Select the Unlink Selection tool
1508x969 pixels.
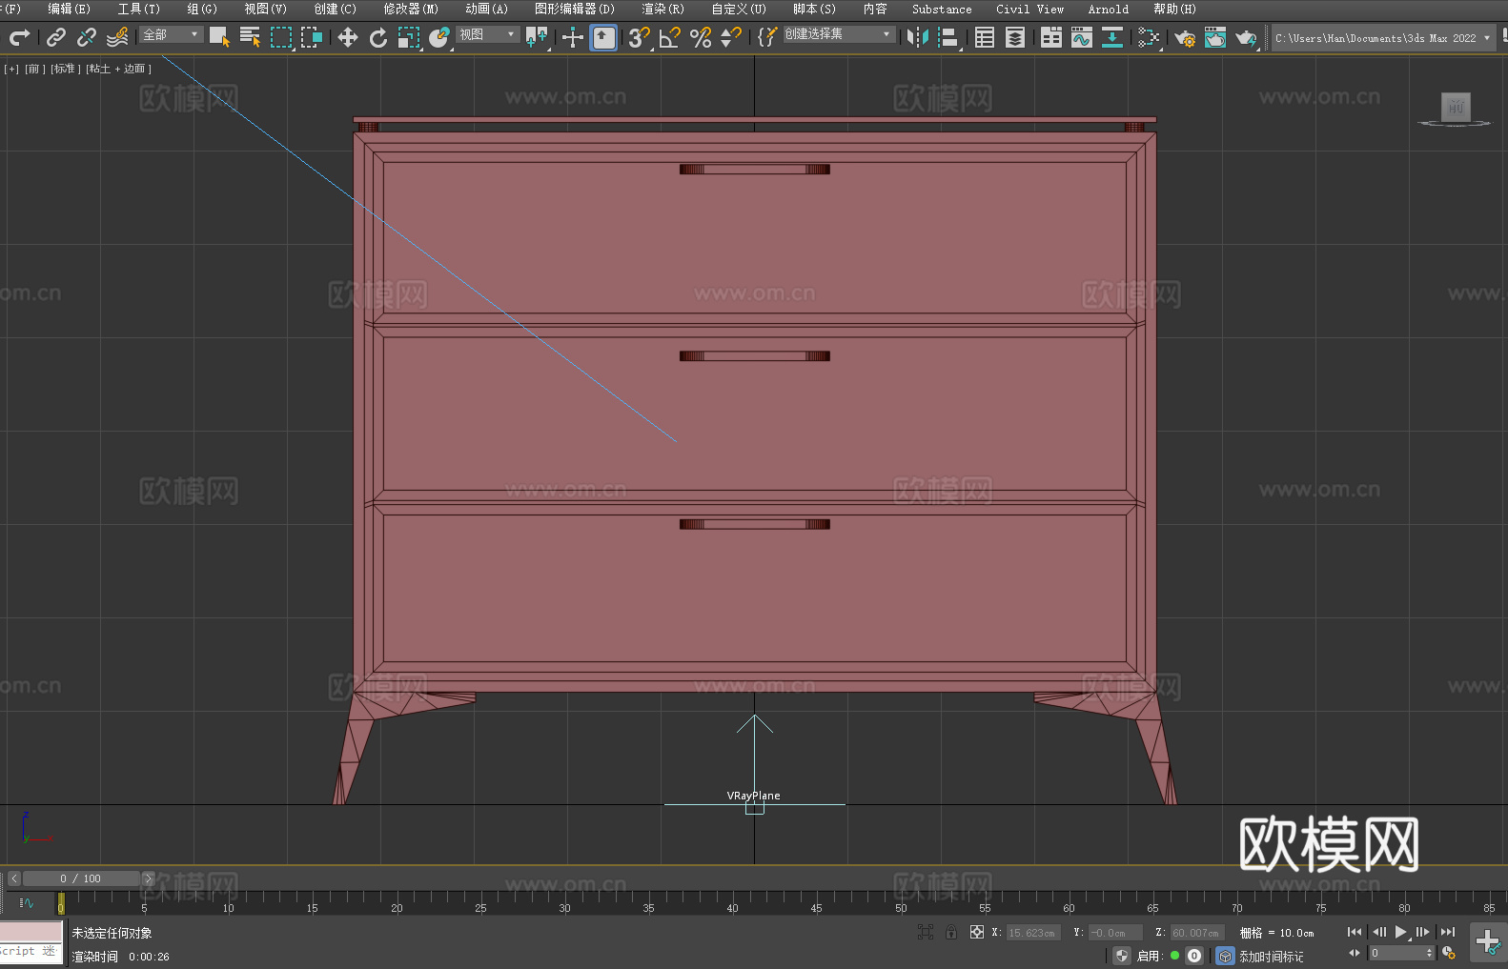(x=87, y=37)
